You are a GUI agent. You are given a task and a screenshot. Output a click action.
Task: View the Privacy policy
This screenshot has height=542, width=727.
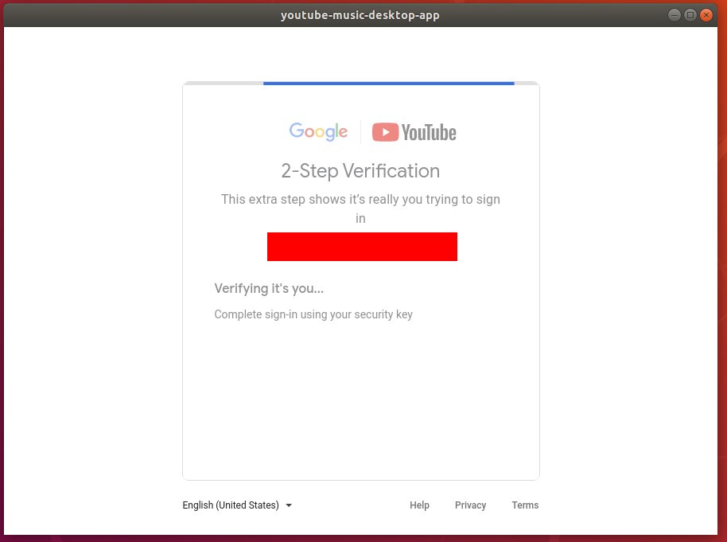click(x=470, y=505)
